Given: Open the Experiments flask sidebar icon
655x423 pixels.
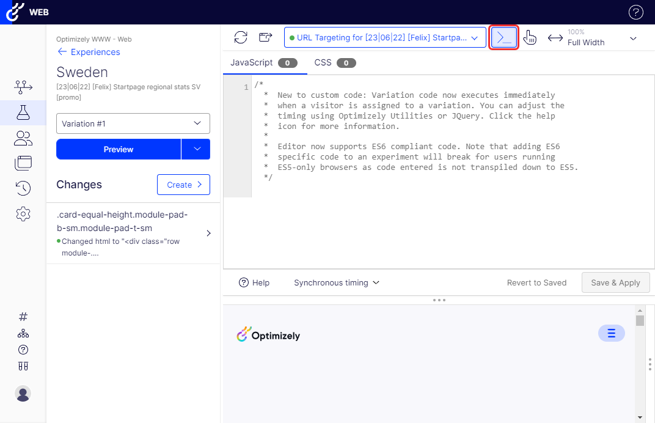Looking at the screenshot, I should coord(23,112).
